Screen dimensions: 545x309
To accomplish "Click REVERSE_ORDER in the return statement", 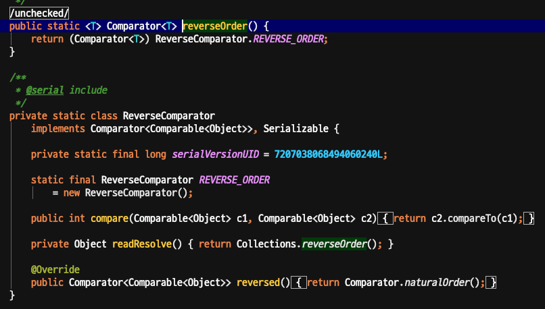I will click(x=289, y=39).
